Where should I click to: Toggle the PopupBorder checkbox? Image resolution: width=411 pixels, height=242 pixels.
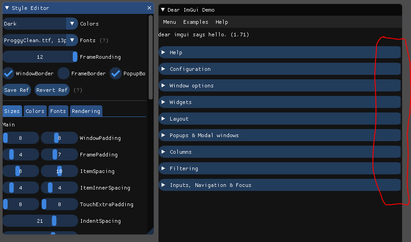pos(115,73)
